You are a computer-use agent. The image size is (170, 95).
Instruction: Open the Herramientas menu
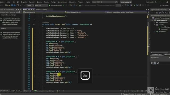pos(62,2)
